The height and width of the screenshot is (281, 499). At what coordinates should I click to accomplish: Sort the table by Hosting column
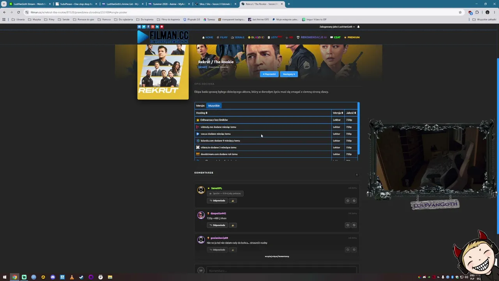point(202,113)
